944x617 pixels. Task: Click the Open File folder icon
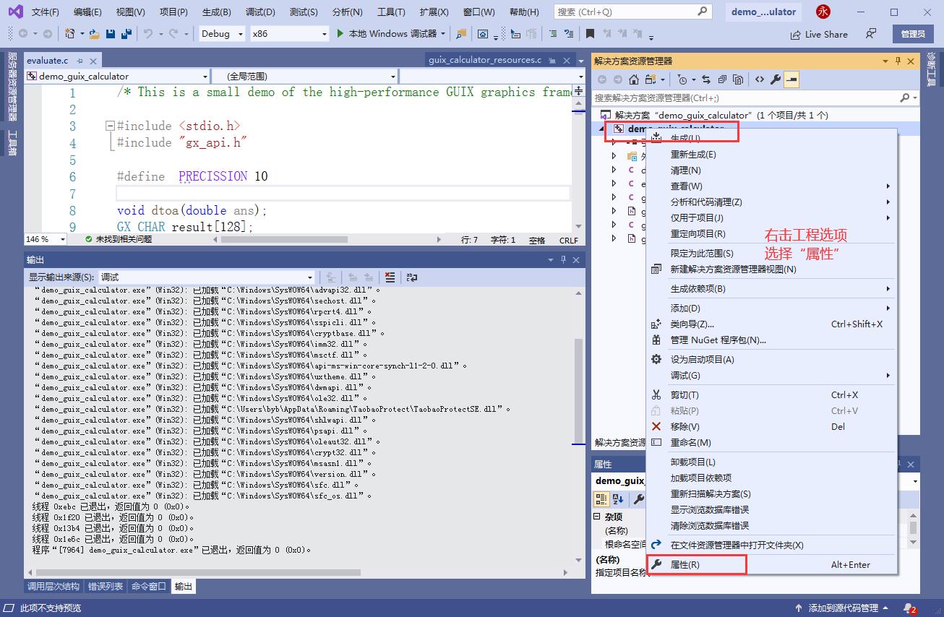pos(95,34)
